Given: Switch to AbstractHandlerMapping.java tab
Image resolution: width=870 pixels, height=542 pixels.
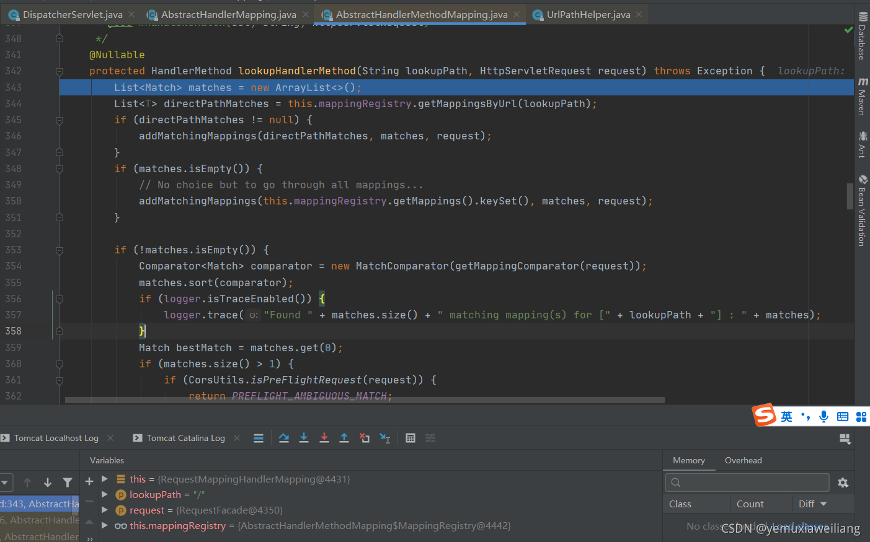Looking at the screenshot, I should 229,14.
